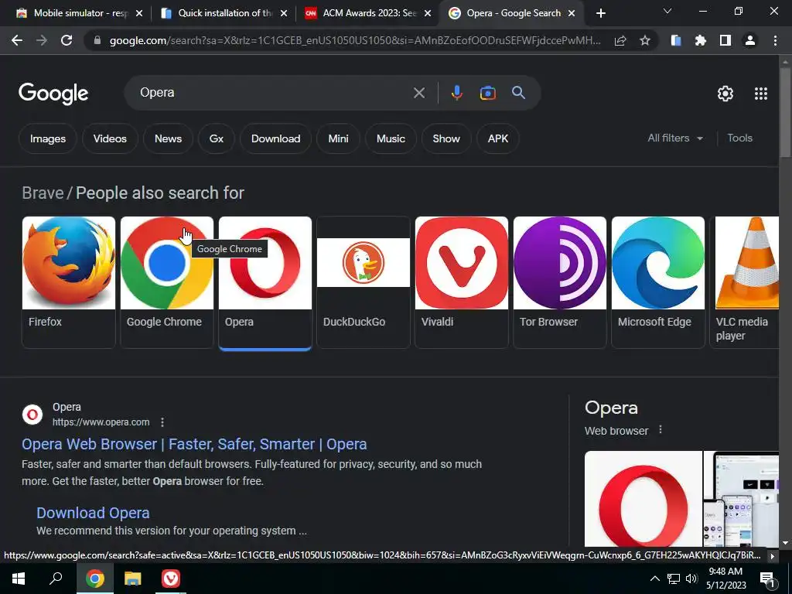Click the Brave breadcrumb link
Screen dimensions: 792x594
(x=43, y=193)
